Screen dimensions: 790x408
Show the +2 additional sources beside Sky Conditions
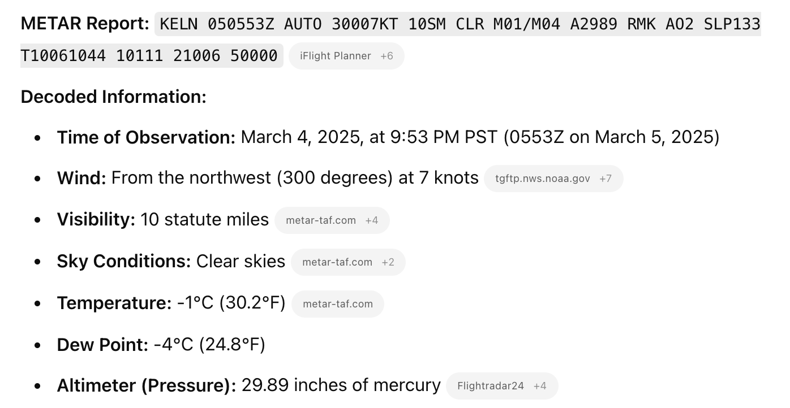(388, 262)
